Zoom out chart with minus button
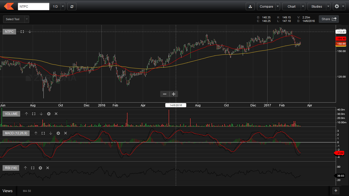The image size is (349, 196). pos(165,94)
